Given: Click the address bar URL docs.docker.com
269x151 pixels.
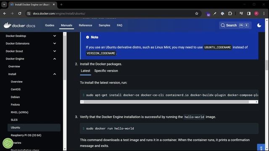Looking at the screenshot, I should tap(59, 13).
